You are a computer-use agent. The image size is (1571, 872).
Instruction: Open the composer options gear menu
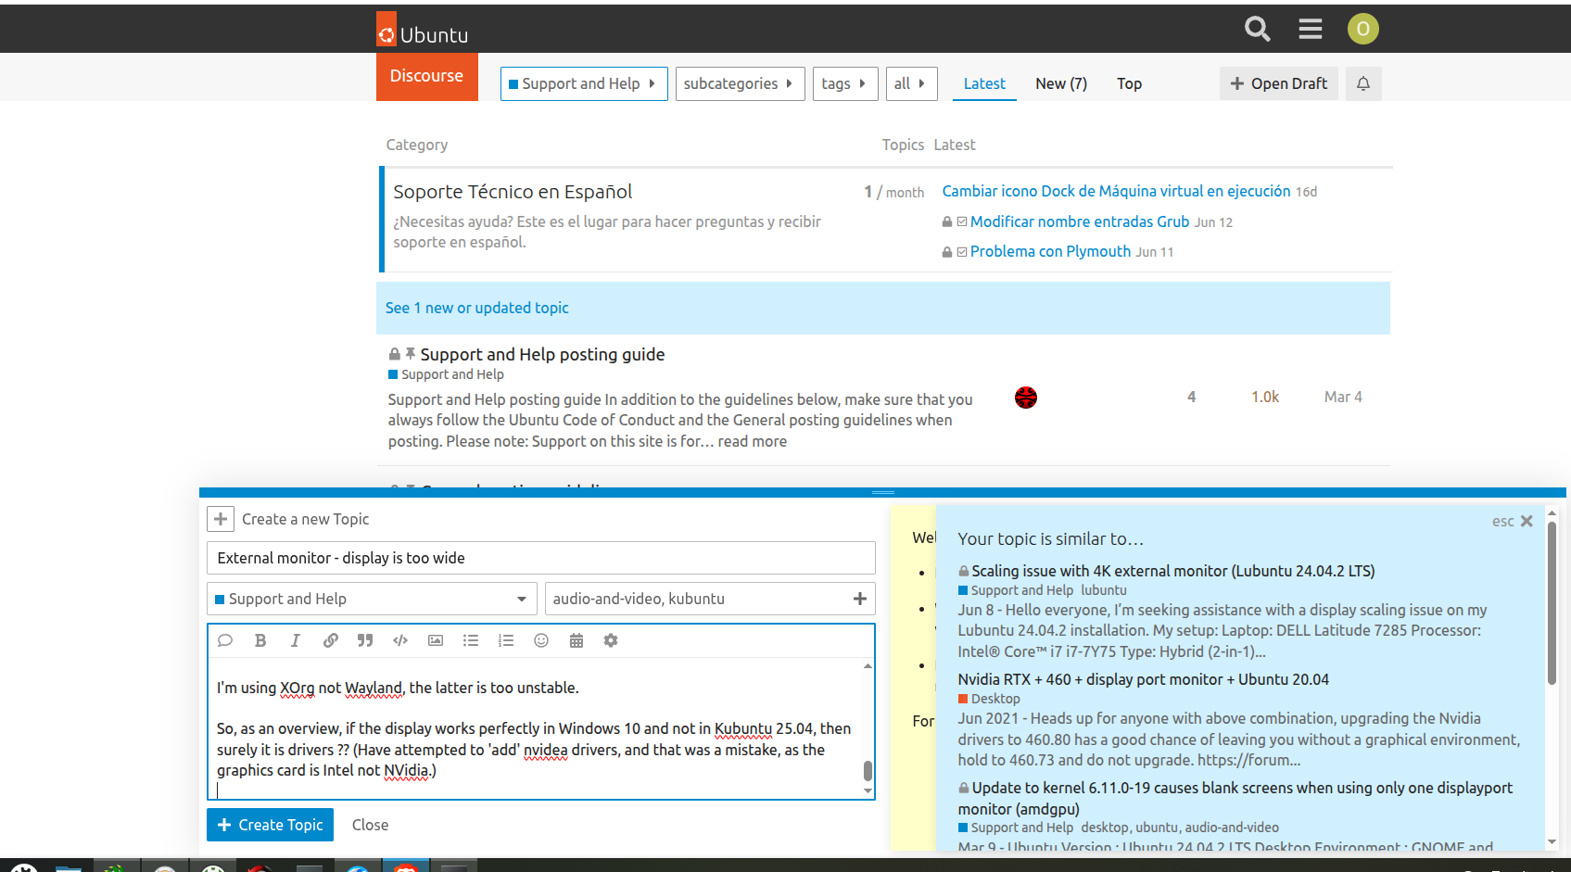(611, 640)
